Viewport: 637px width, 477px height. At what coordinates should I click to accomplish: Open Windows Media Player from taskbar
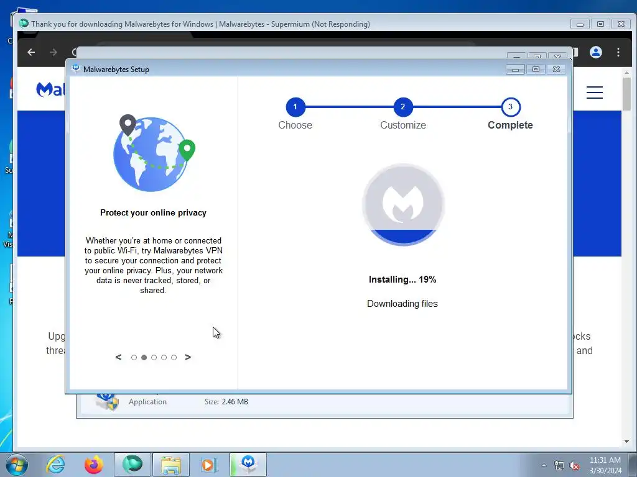tap(210, 465)
